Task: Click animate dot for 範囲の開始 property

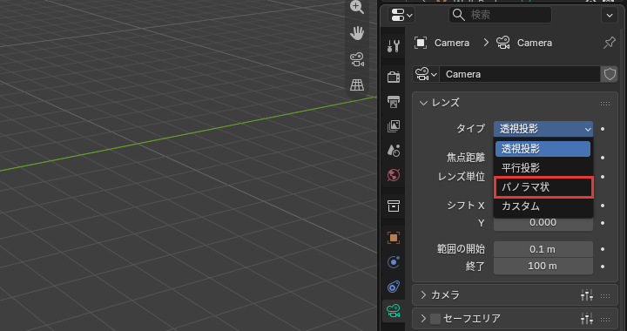Action: pos(603,249)
